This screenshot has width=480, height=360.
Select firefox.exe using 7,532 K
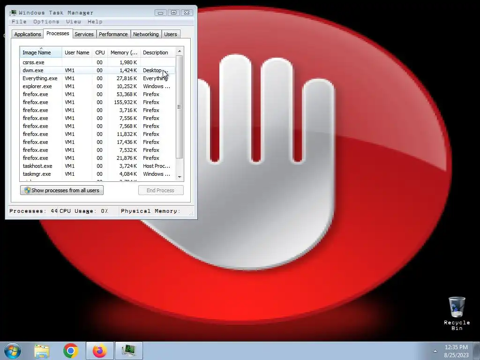tap(98, 150)
